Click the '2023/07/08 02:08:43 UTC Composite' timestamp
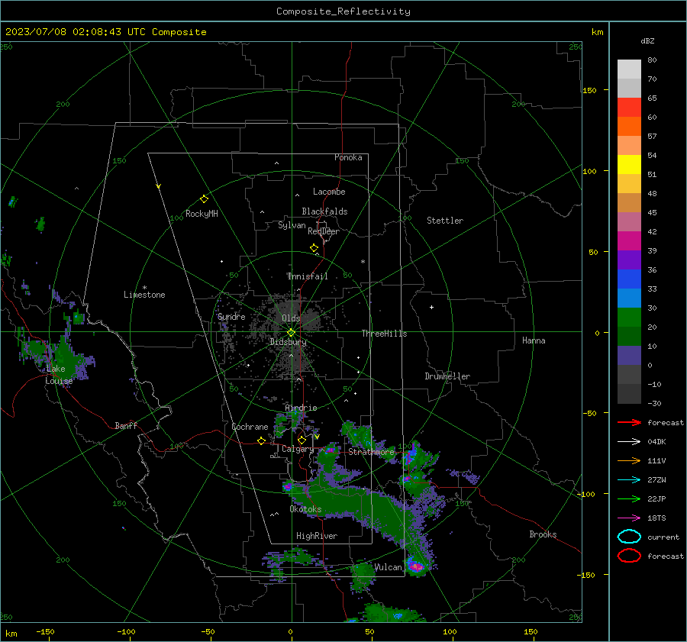This screenshot has width=687, height=642. (x=105, y=32)
